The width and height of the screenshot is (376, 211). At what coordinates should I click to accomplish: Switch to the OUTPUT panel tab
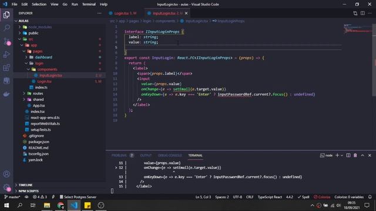146,155
